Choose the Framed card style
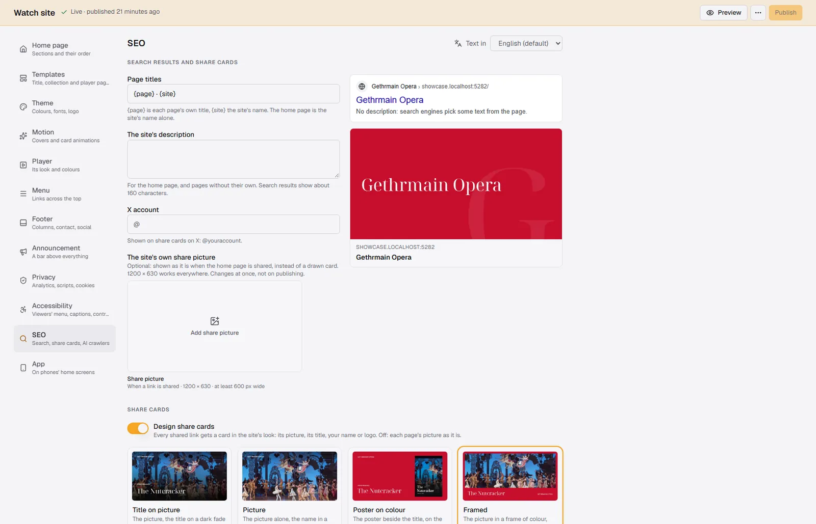 point(510,486)
